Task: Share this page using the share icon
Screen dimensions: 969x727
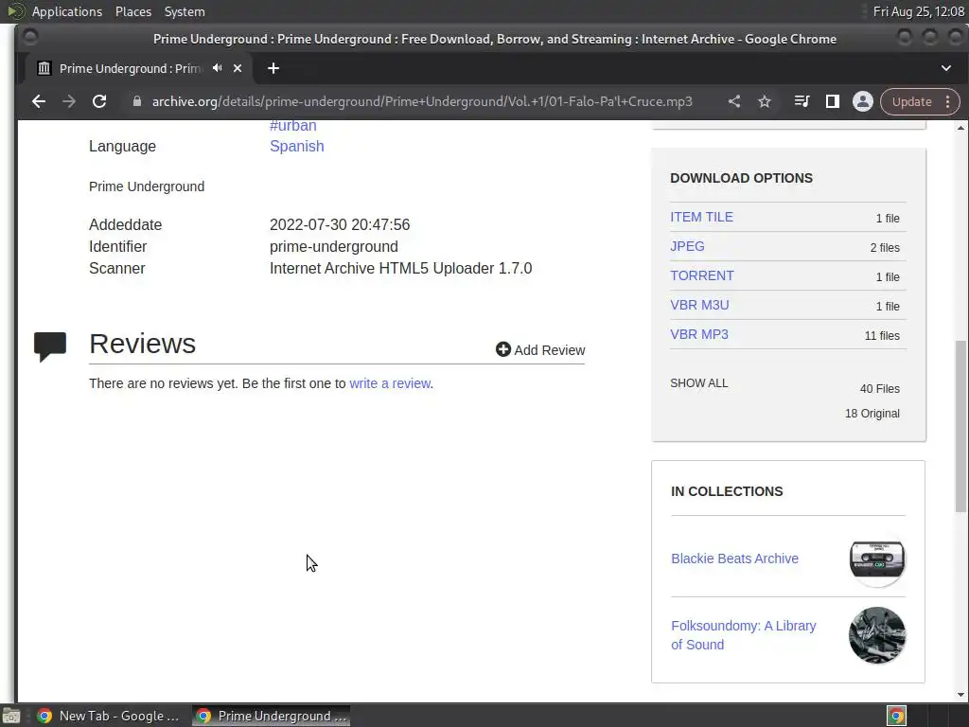Action: [x=734, y=101]
